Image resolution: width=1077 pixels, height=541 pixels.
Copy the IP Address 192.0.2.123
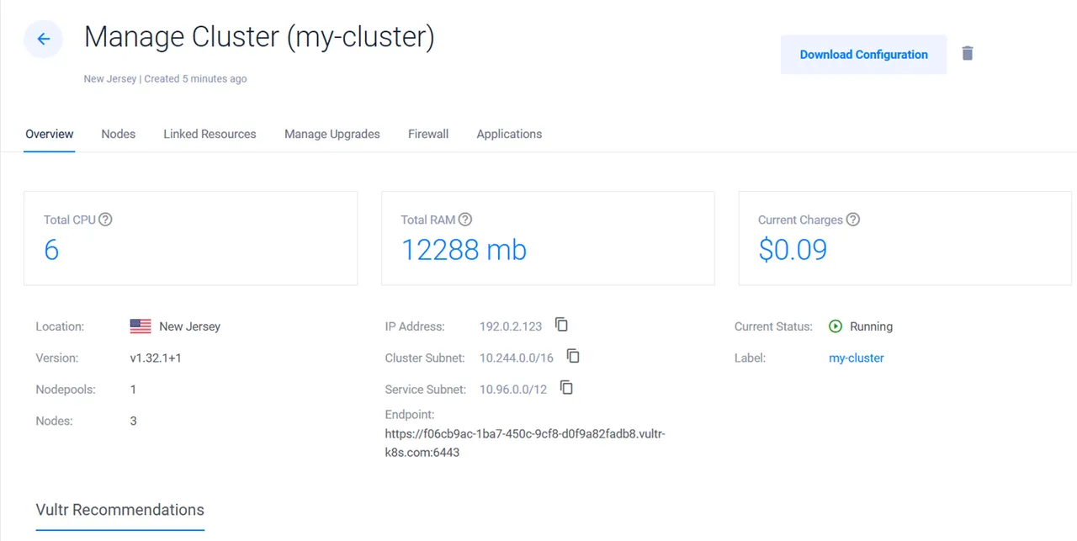(561, 325)
